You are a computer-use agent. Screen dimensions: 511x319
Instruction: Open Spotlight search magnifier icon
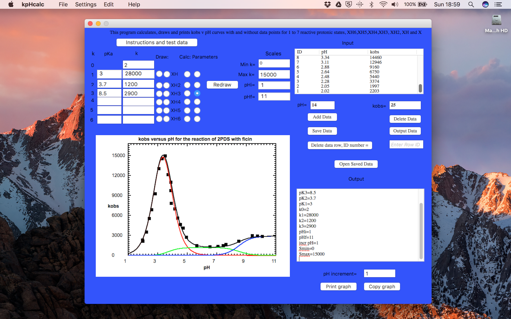471,4
